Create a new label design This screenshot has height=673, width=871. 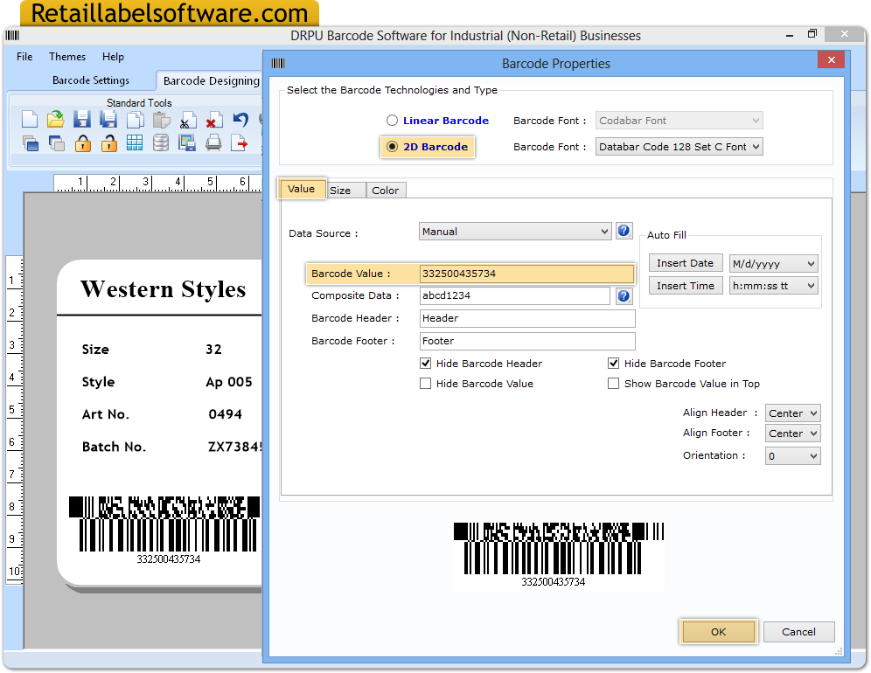point(30,120)
